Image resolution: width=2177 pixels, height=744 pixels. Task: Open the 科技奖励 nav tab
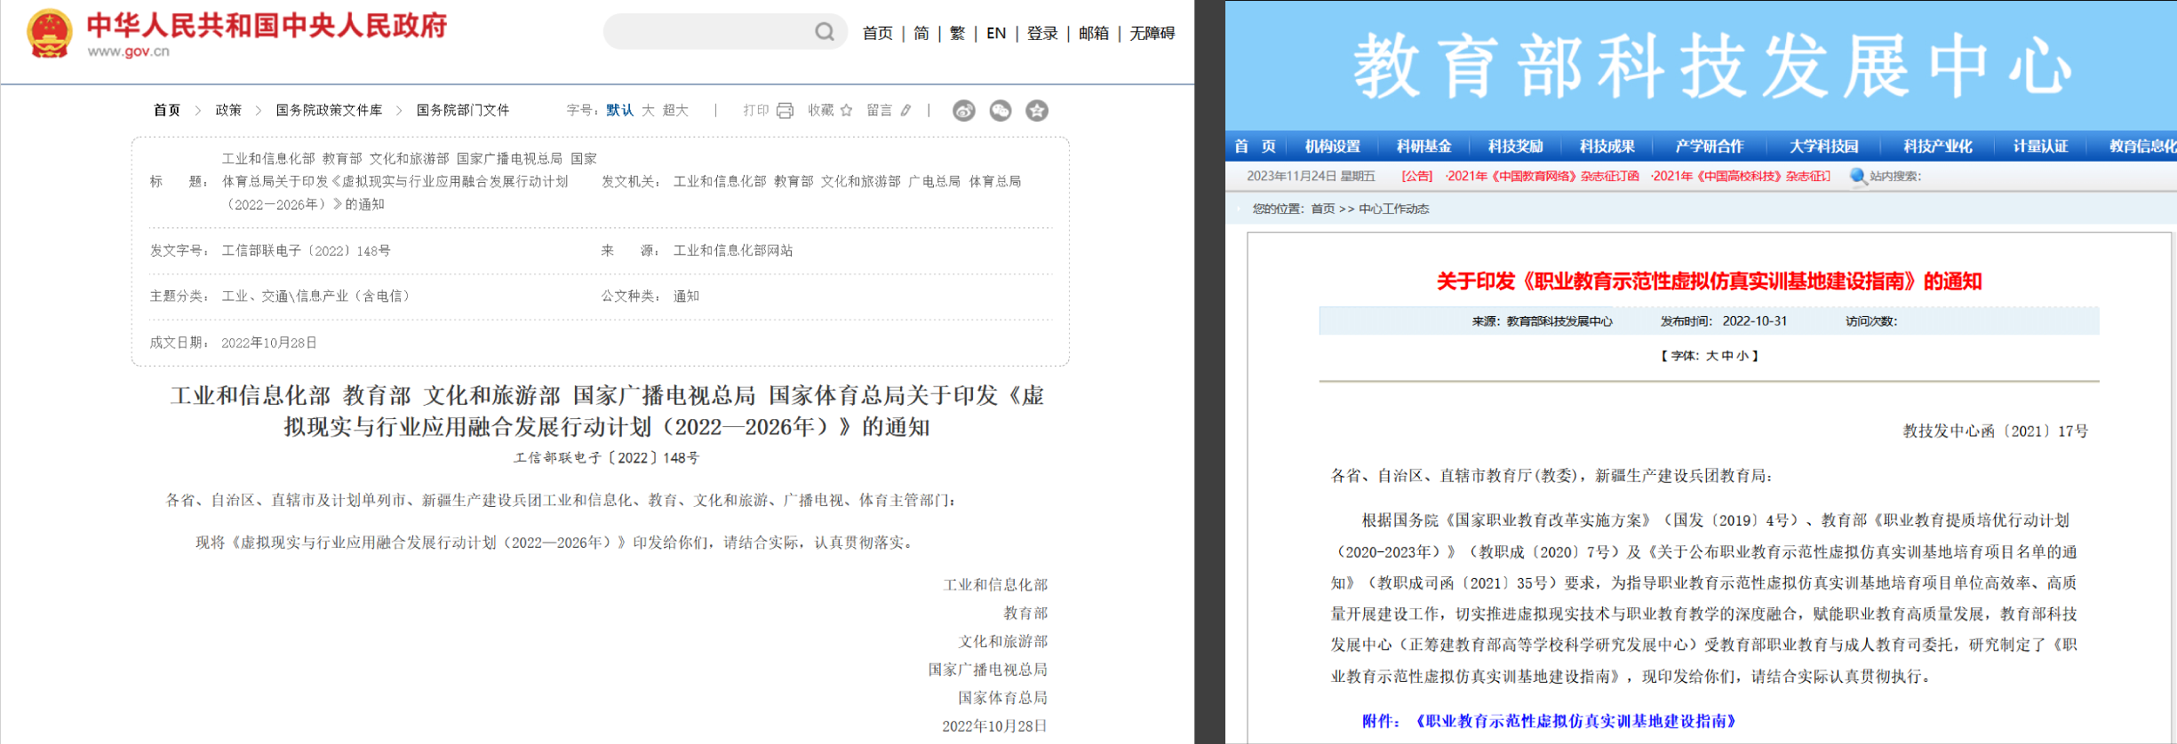click(1516, 146)
